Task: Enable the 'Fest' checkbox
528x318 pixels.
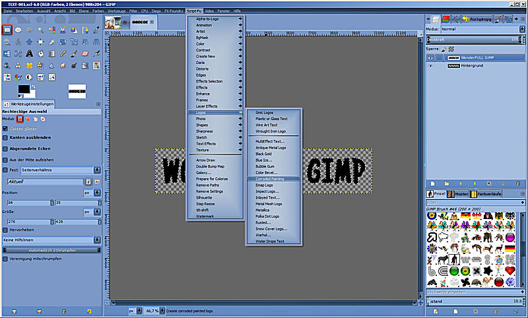Action: 5,170
